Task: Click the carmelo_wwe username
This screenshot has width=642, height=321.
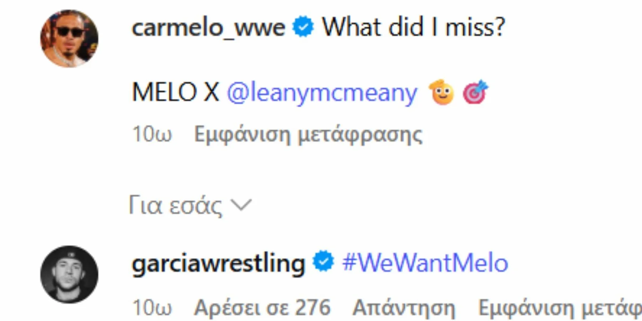Action: click(x=208, y=27)
